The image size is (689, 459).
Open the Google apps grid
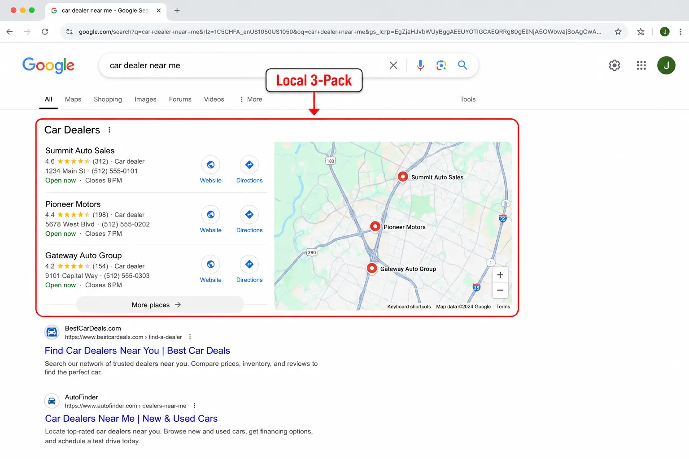tap(641, 65)
